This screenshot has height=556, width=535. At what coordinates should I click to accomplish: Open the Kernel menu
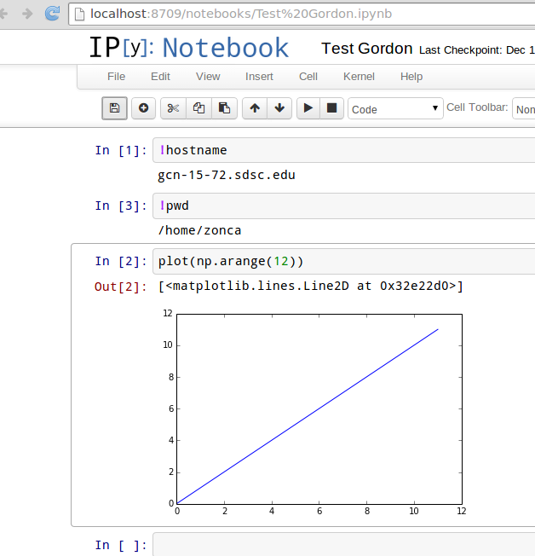pyautogui.click(x=359, y=77)
